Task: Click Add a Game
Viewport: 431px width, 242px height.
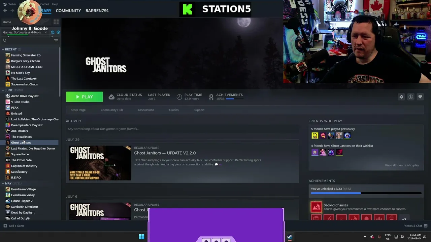Action: (x=14, y=226)
